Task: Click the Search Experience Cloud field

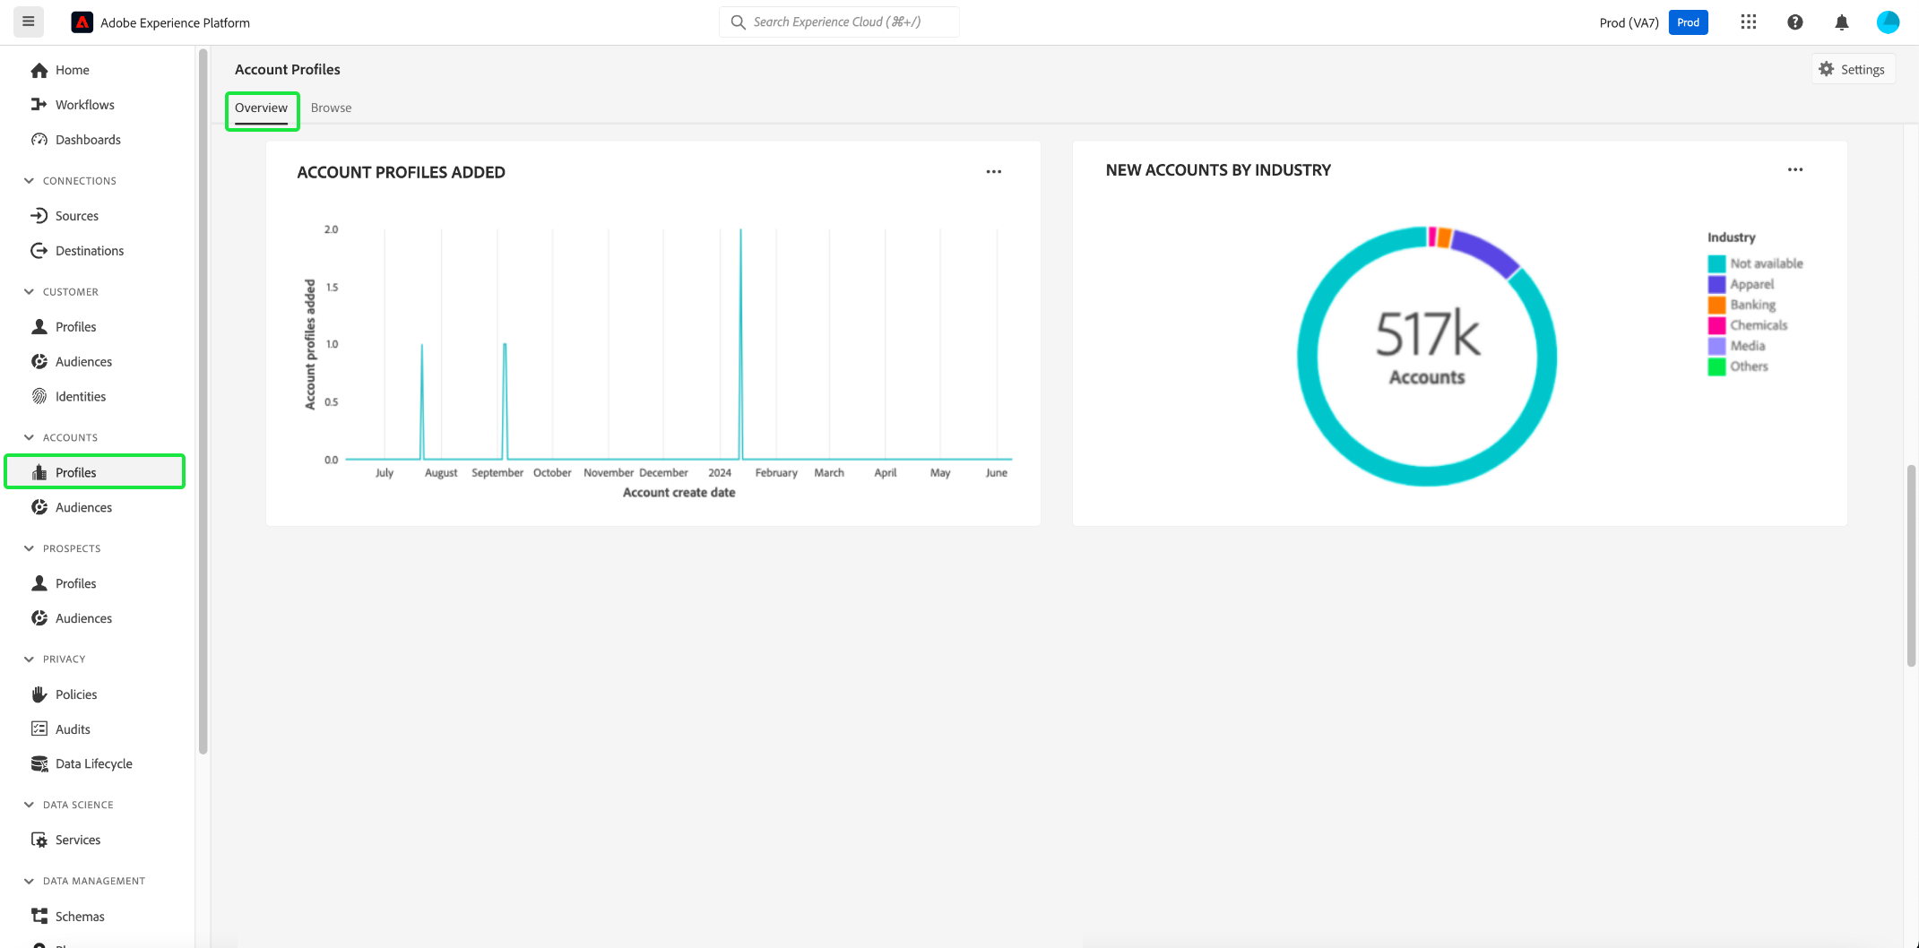Action: click(839, 22)
